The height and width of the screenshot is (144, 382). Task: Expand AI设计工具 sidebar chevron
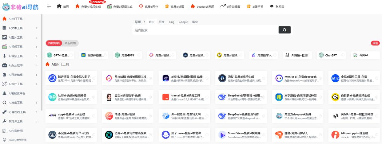pos(37,84)
